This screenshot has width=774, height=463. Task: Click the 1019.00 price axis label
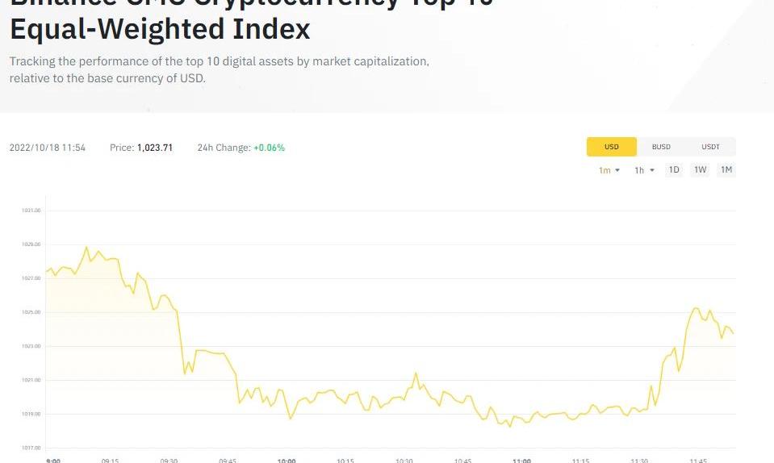pyautogui.click(x=31, y=414)
